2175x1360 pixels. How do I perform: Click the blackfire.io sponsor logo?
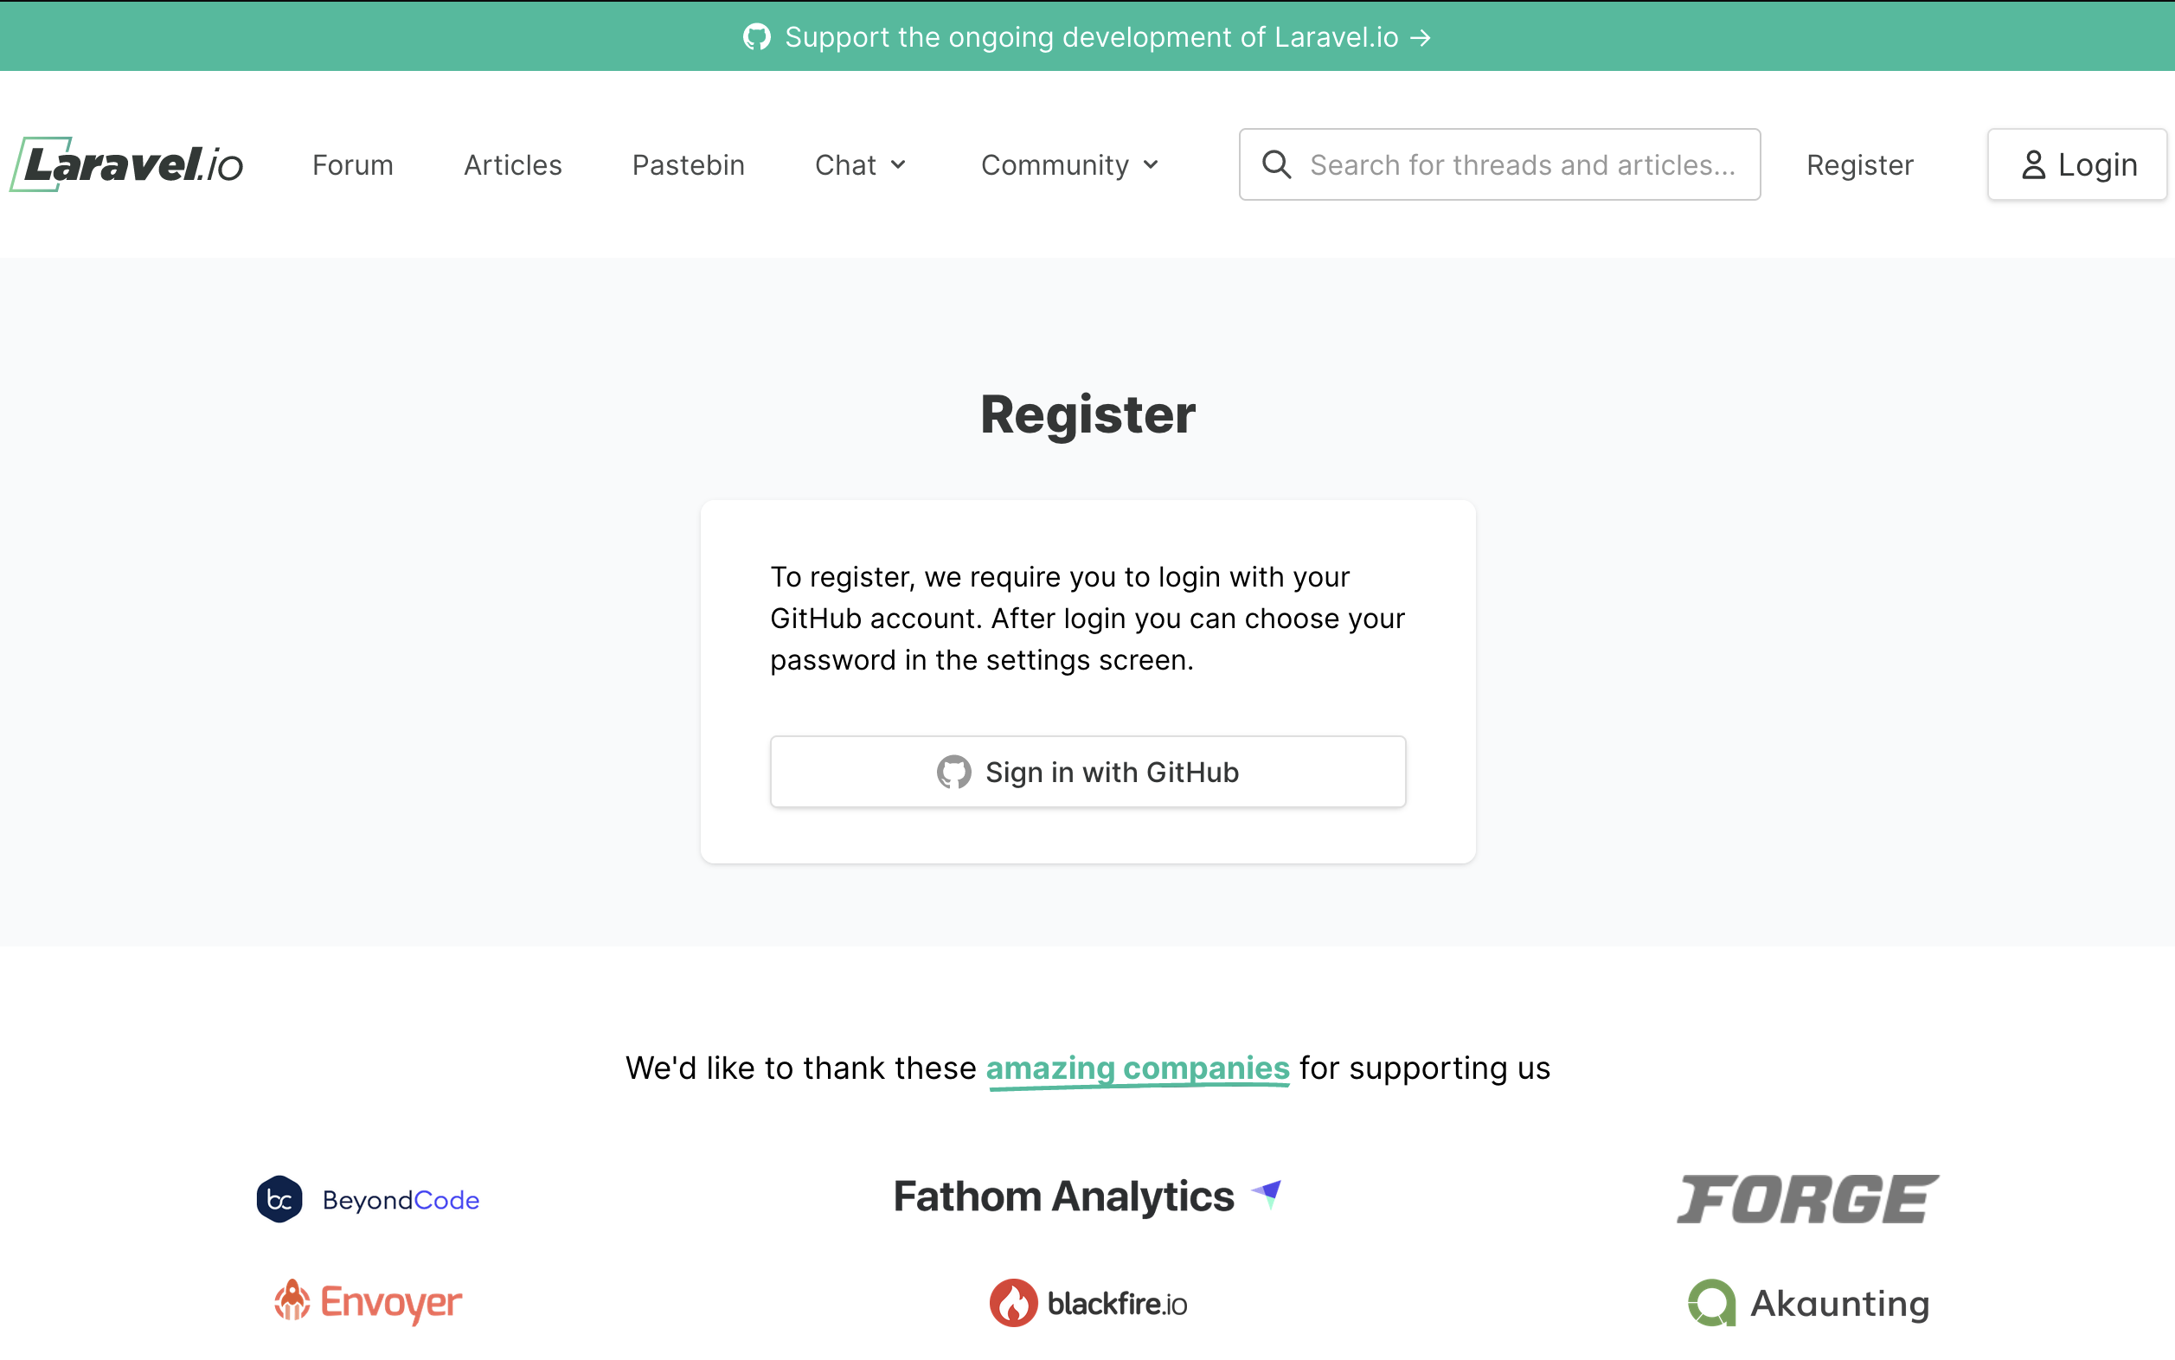pyautogui.click(x=1087, y=1302)
